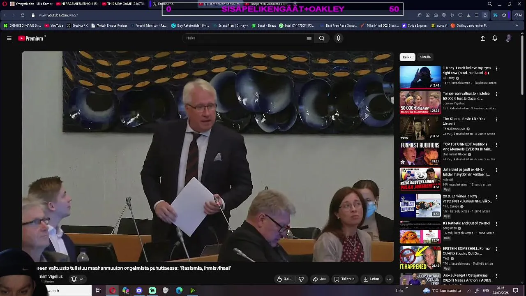Share the video with Jaa
The image size is (526, 296).
tap(319, 279)
